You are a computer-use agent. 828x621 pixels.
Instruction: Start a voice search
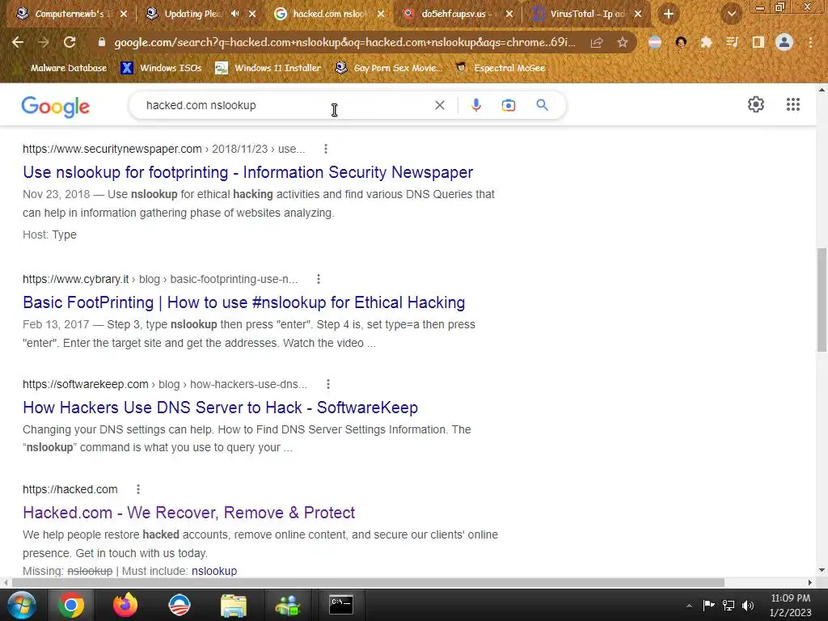pos(475,105)
